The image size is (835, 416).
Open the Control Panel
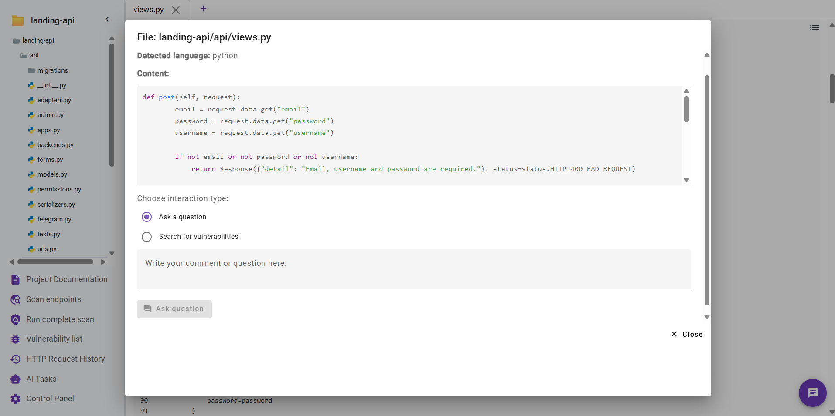pos(49,398)
